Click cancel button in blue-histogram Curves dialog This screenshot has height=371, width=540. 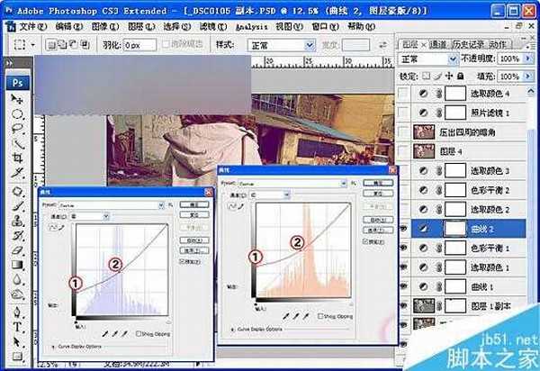point(194,215)
